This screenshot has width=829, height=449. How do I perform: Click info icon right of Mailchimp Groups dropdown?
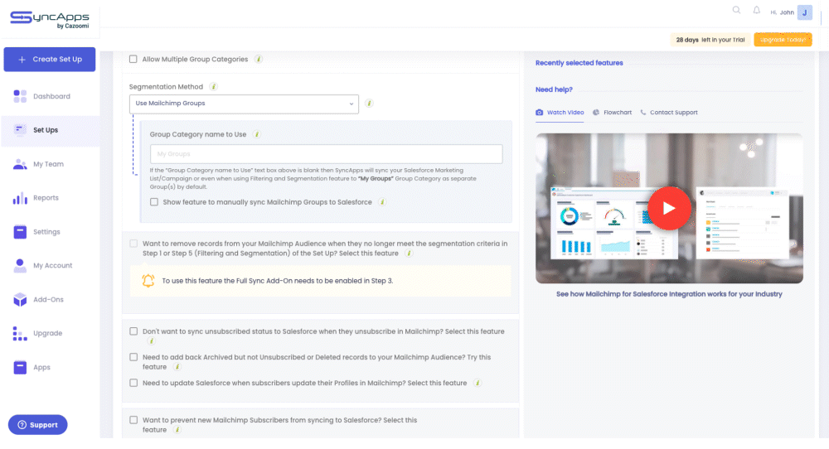pyautogui.click(x=369, y=104)
